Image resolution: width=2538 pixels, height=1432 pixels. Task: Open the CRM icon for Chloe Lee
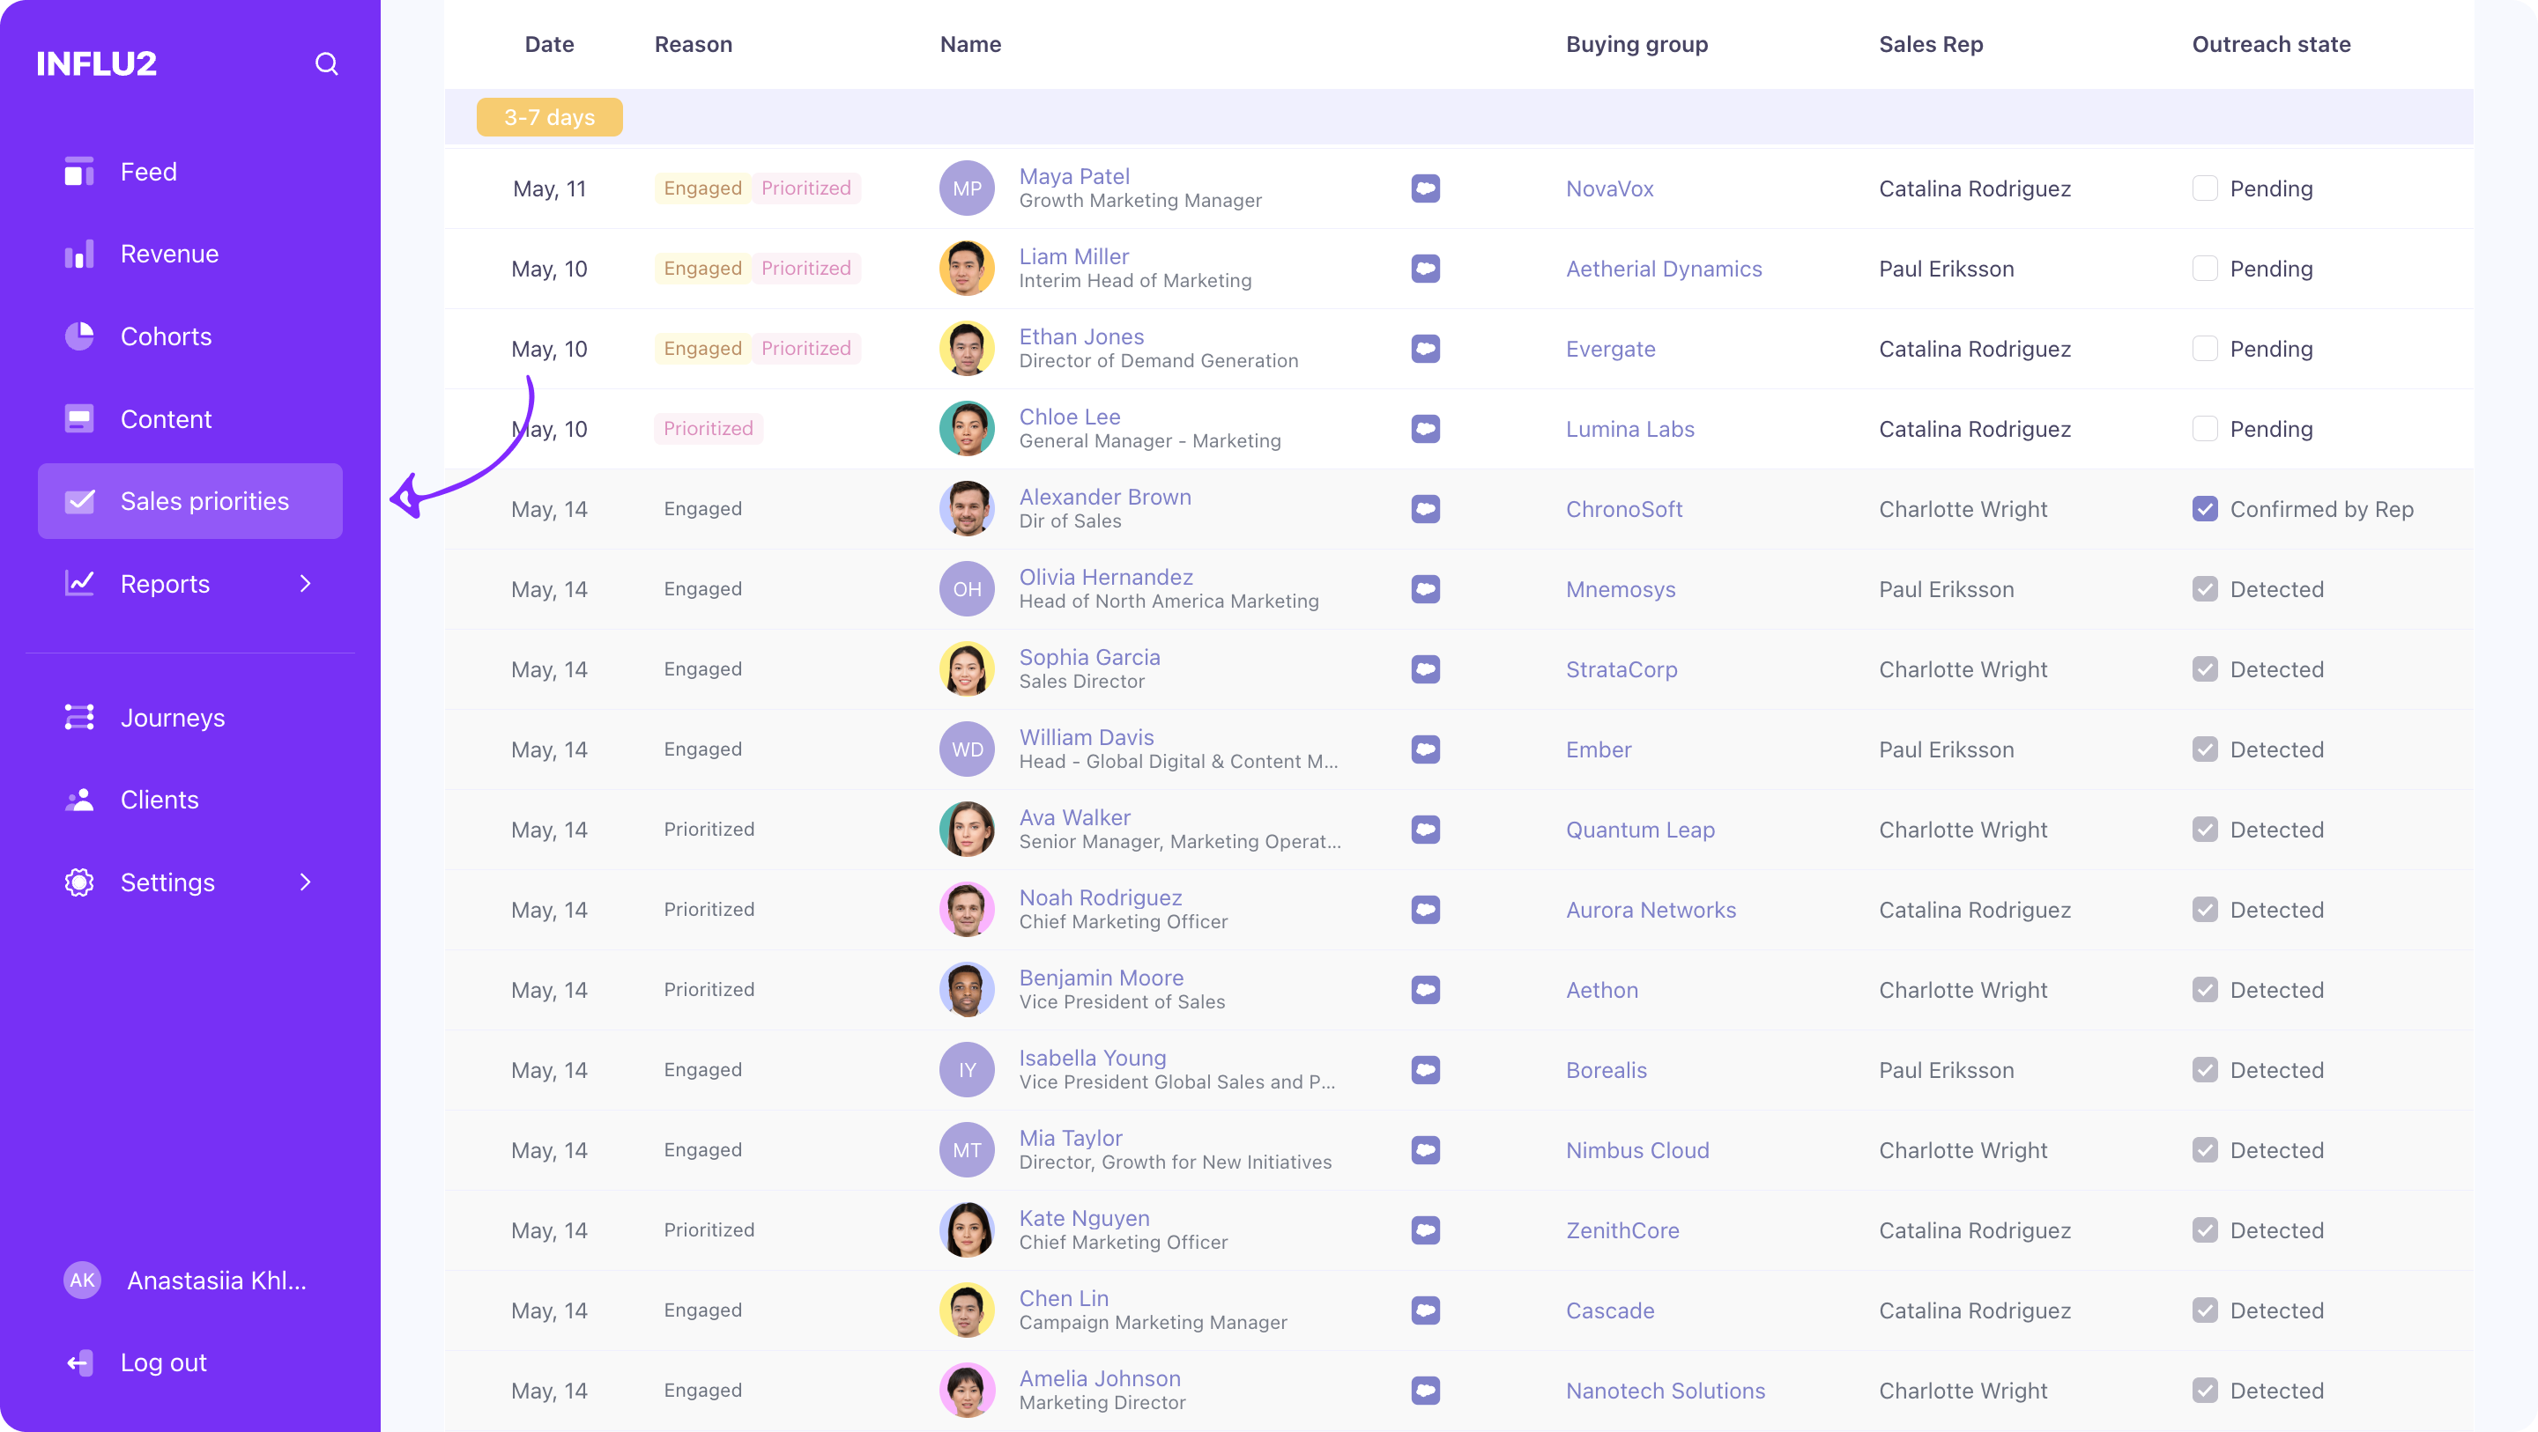[1425, 428]
